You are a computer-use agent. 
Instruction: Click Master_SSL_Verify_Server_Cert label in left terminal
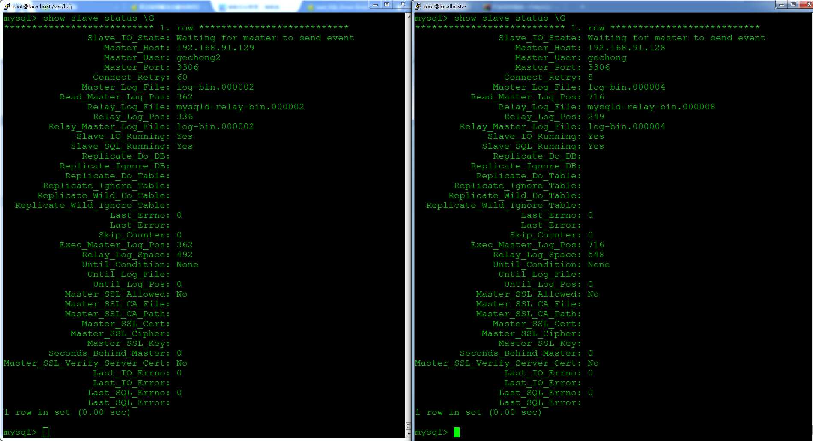click(x=87, y=363)
